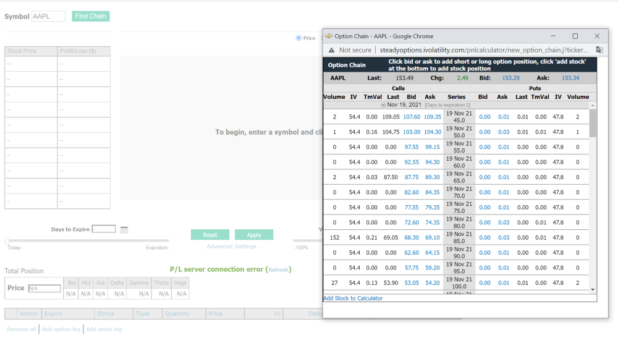This screenshot has width=618, height=343.
Task: Click the Days to Expire input field
Action: 104,229
